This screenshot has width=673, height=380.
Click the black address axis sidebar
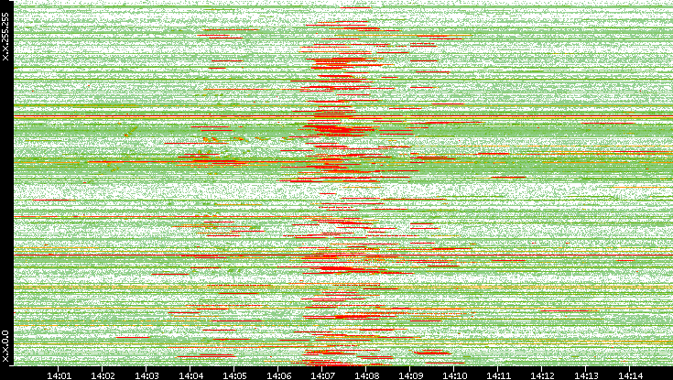pos(6,183)
